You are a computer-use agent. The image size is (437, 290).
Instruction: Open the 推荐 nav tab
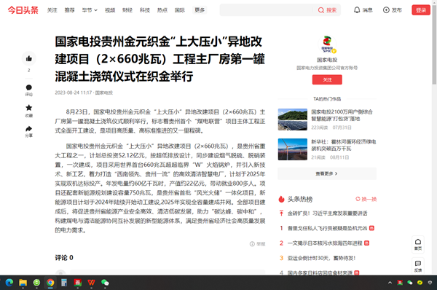click(x=69, y=10)
